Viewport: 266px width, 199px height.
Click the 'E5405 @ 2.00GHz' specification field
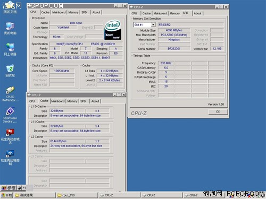point(86,44)
